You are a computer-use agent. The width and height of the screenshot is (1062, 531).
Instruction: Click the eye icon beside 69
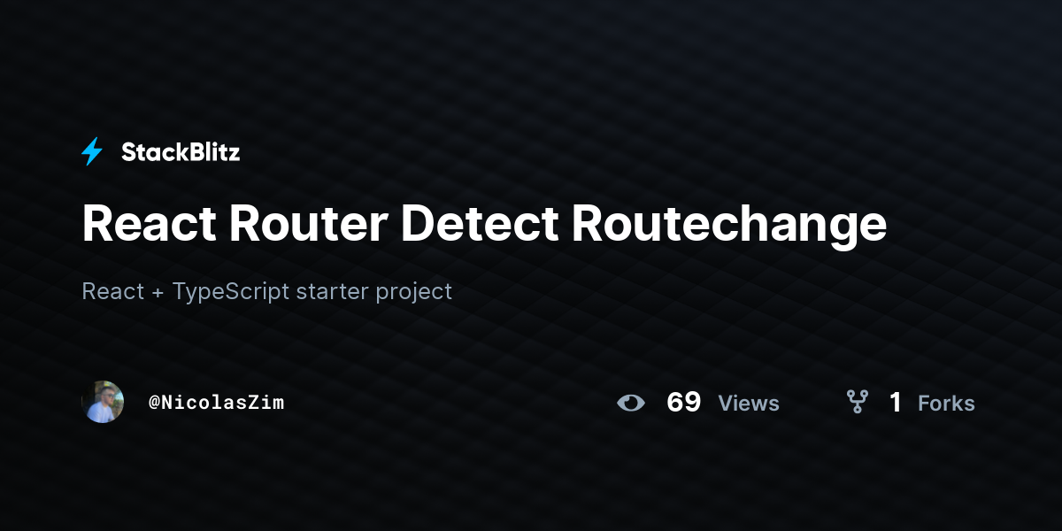click(x=631, y=403)
